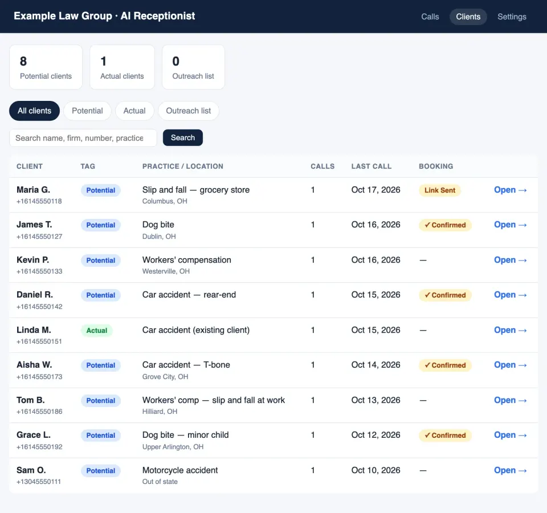Click the Potential tag on Sam O.'s row

pos(101,471)
